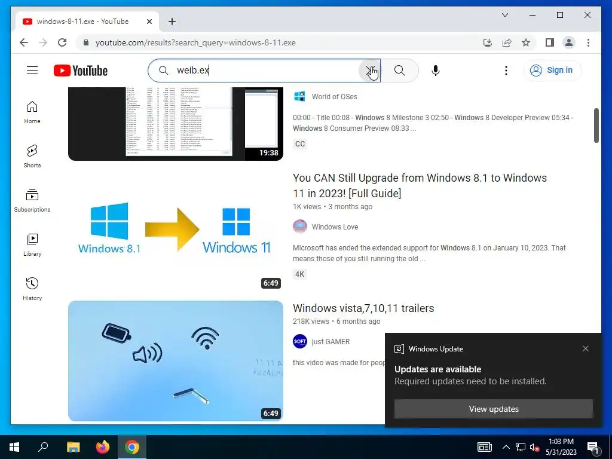Open File Explorer from taskbar
The image size is (612, 459).
click(73, 447)
